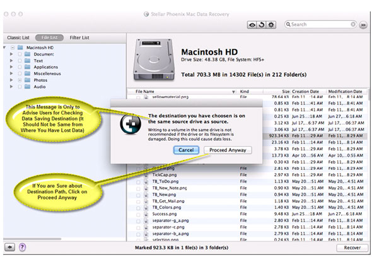Click the dialog's round application icon
The image size is (372, 265).
pos(131,124)
